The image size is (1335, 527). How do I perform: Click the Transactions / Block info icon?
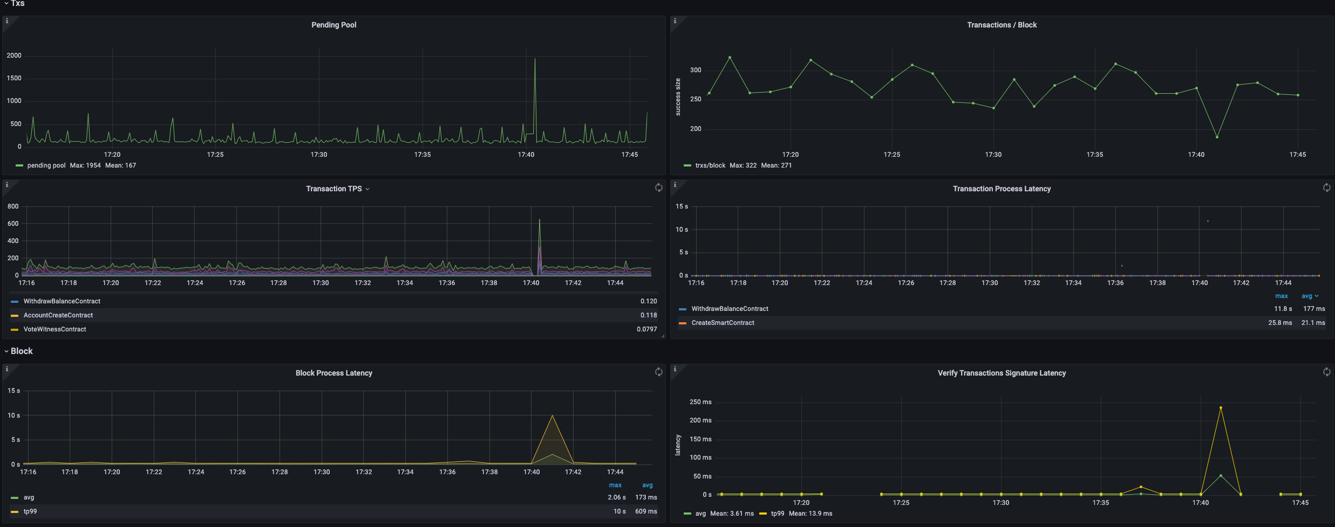click(x=675, y=21)
